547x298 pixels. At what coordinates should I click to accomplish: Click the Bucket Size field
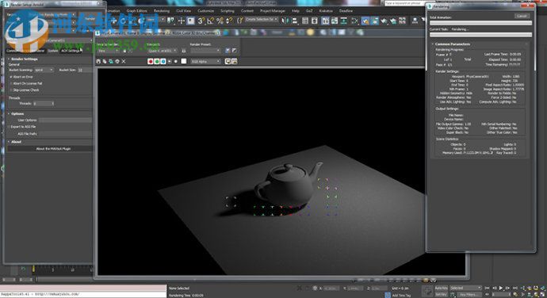click(x=84, y=70)
